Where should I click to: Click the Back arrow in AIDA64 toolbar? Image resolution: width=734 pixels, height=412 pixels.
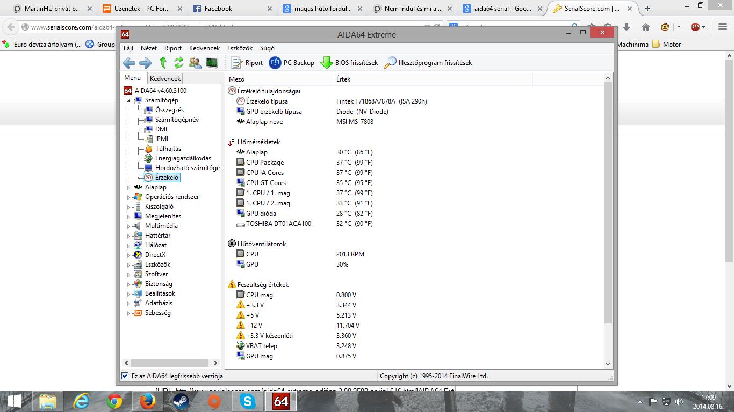pyautogui.click(x=129, y=63)
